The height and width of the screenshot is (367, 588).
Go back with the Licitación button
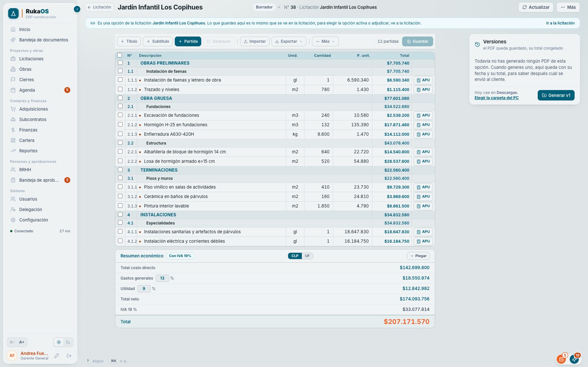pos(99,7)
